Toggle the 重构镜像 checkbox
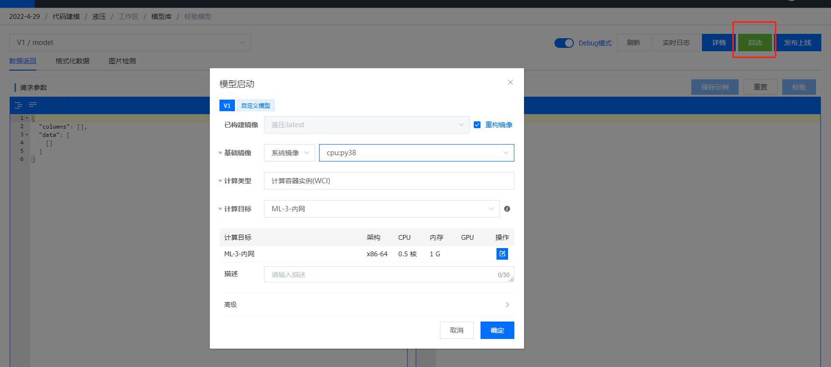The height and width of the screenshot is (367, 831). click(x=477, y=125)
